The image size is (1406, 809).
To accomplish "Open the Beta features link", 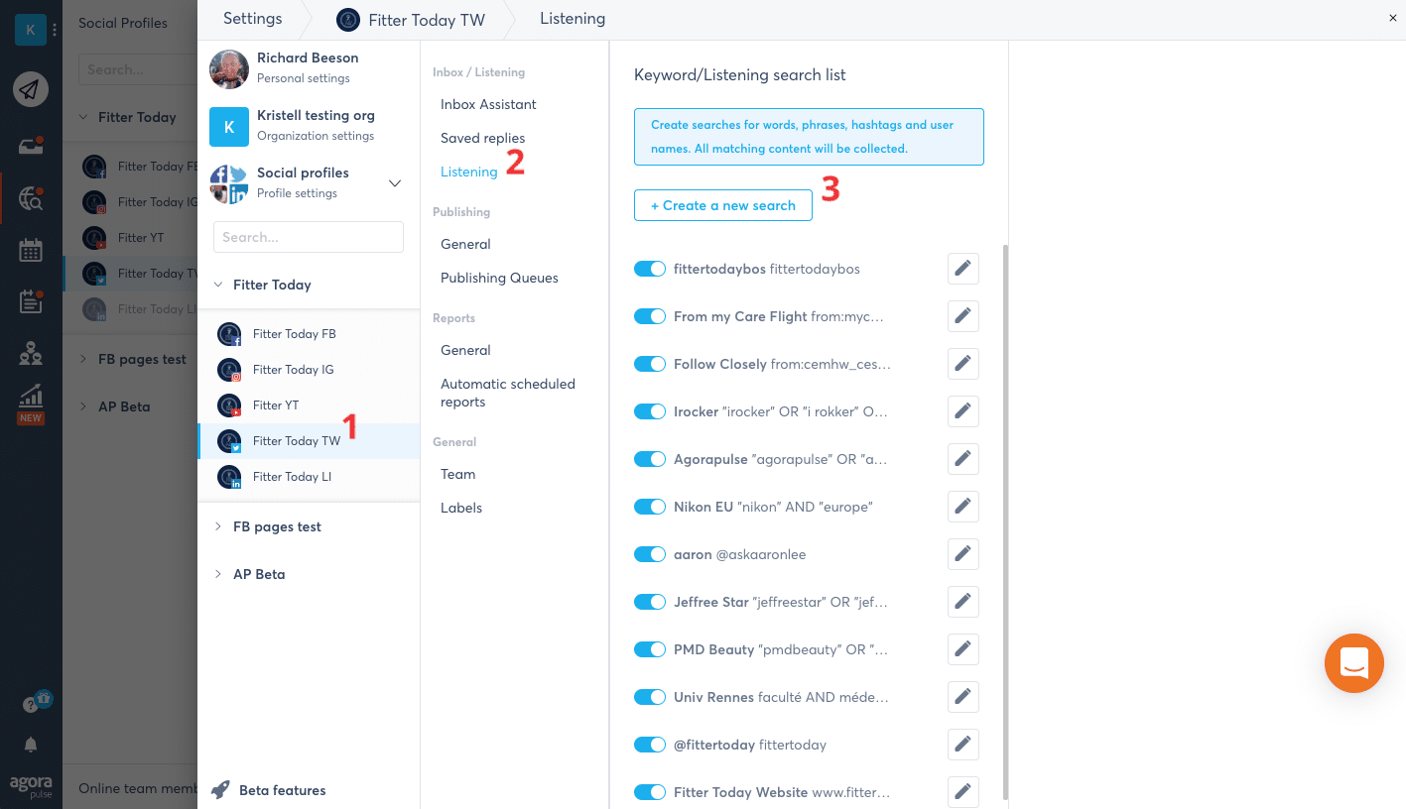I will [283, 790].
